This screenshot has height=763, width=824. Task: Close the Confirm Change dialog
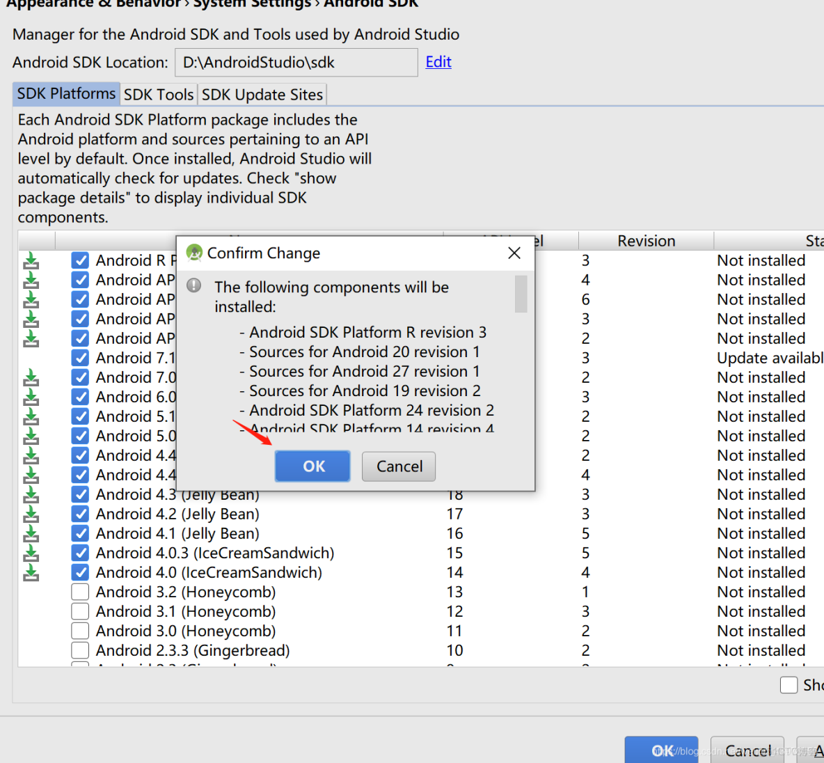(x=514, y=253)
